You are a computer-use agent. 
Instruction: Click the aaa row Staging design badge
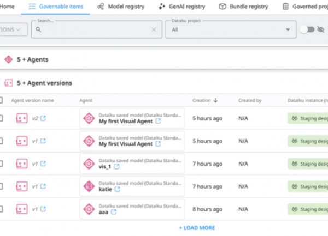point(308,209)
